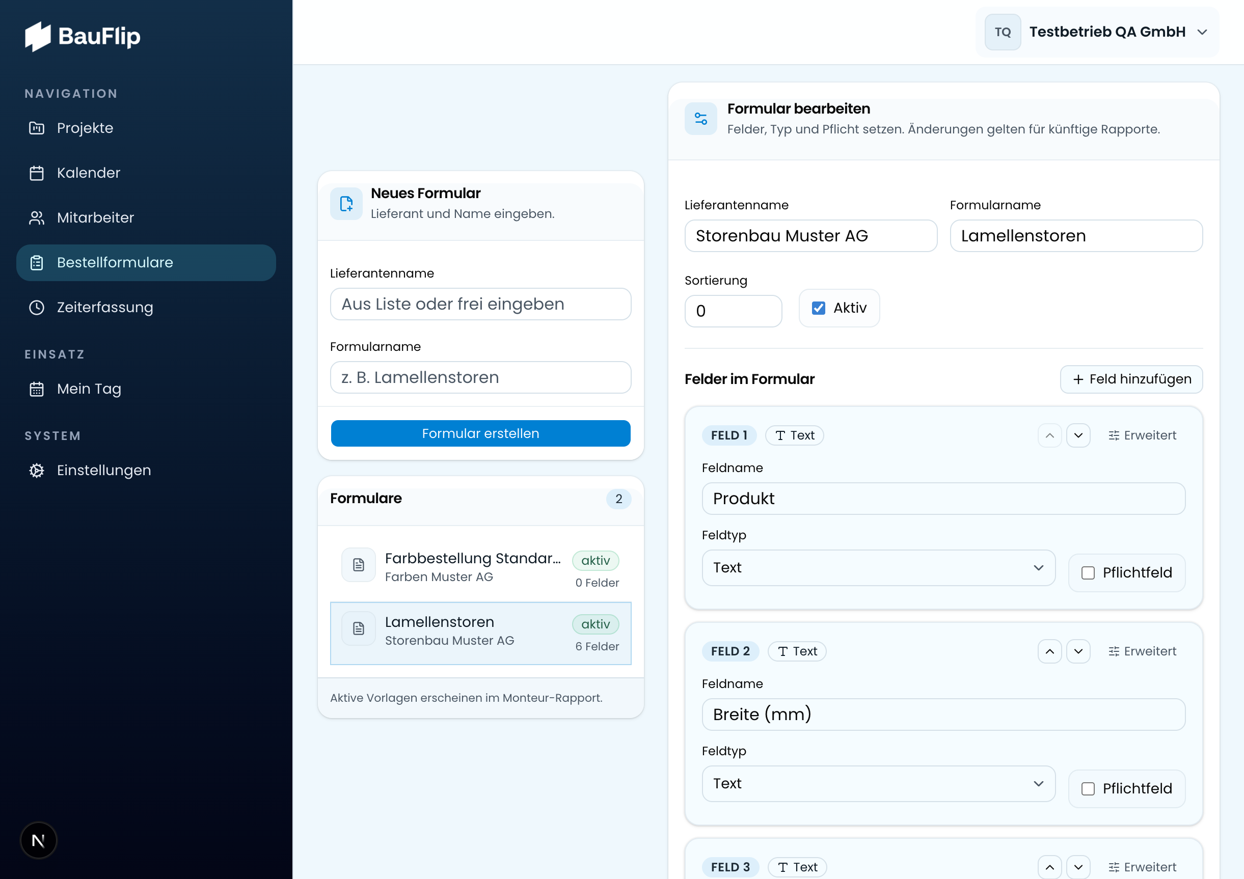Screen dimensions: 1244x879
Task: Go to Projekte in navigation
Action: 146,128
